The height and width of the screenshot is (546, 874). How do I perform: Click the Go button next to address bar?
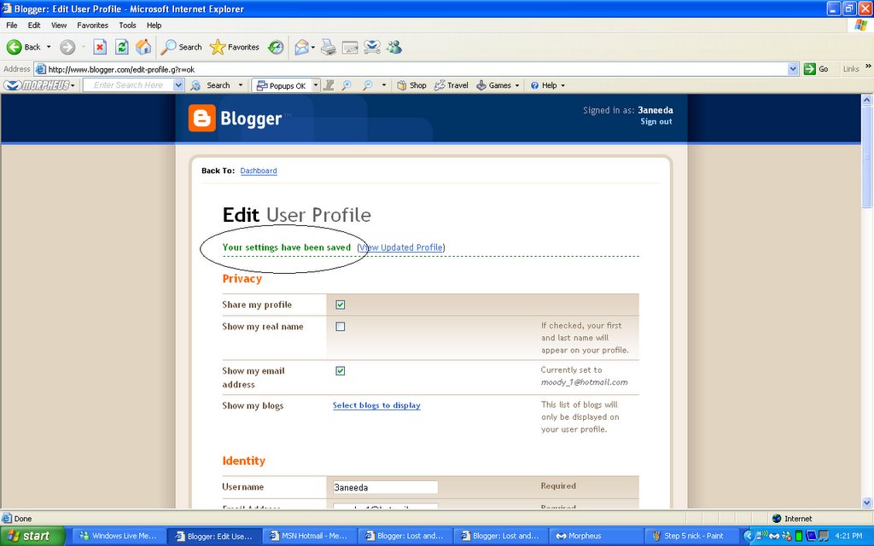click(816, 69)
